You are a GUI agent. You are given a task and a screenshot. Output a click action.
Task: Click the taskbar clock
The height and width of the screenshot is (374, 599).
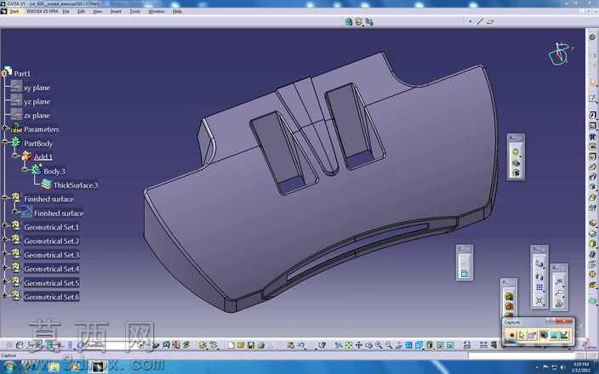580,367
